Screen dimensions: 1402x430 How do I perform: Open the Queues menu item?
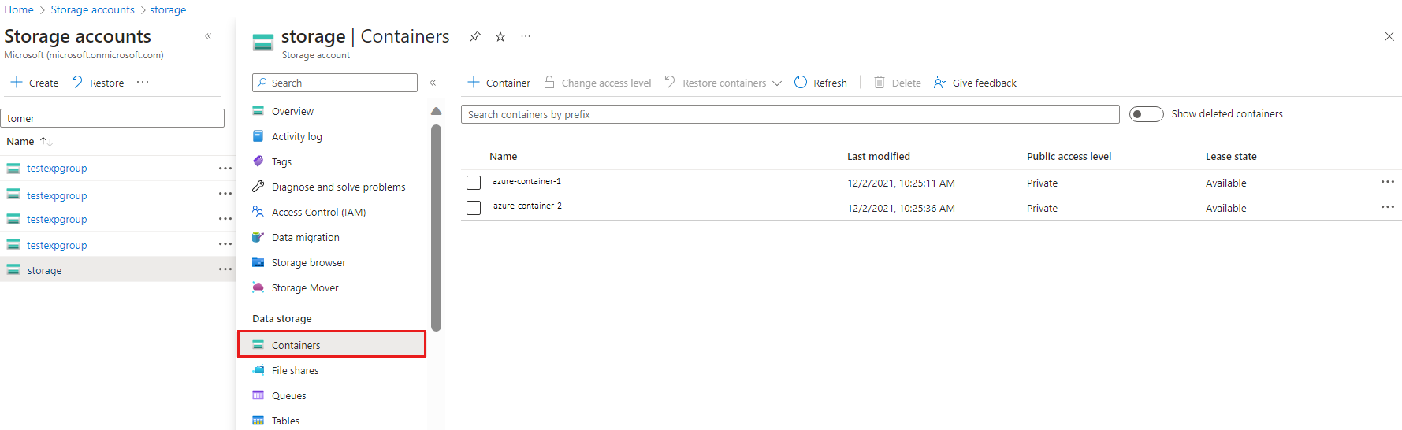[x=288, y=395]
